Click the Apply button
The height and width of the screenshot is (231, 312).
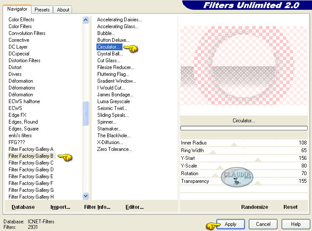230,224
